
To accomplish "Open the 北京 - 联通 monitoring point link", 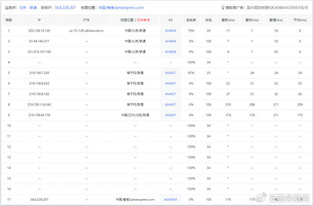I will click(28, 8).
